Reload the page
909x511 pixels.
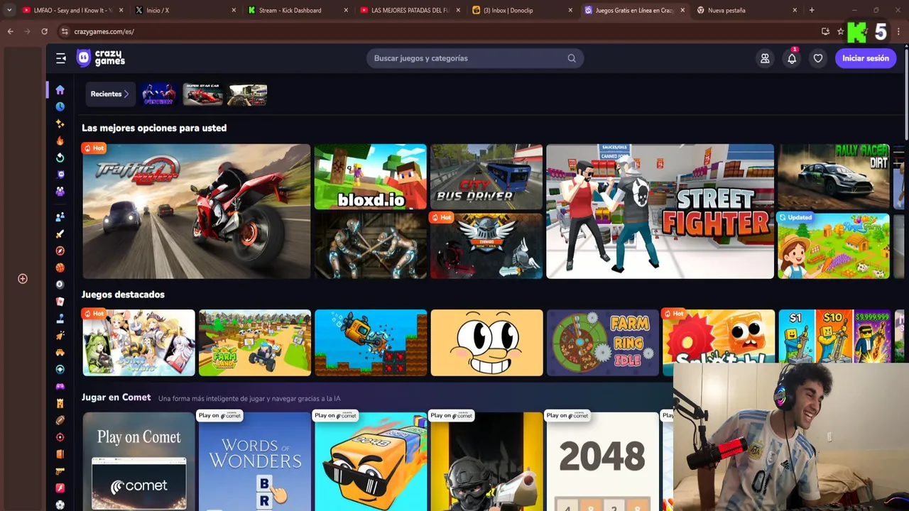[44, 31]
